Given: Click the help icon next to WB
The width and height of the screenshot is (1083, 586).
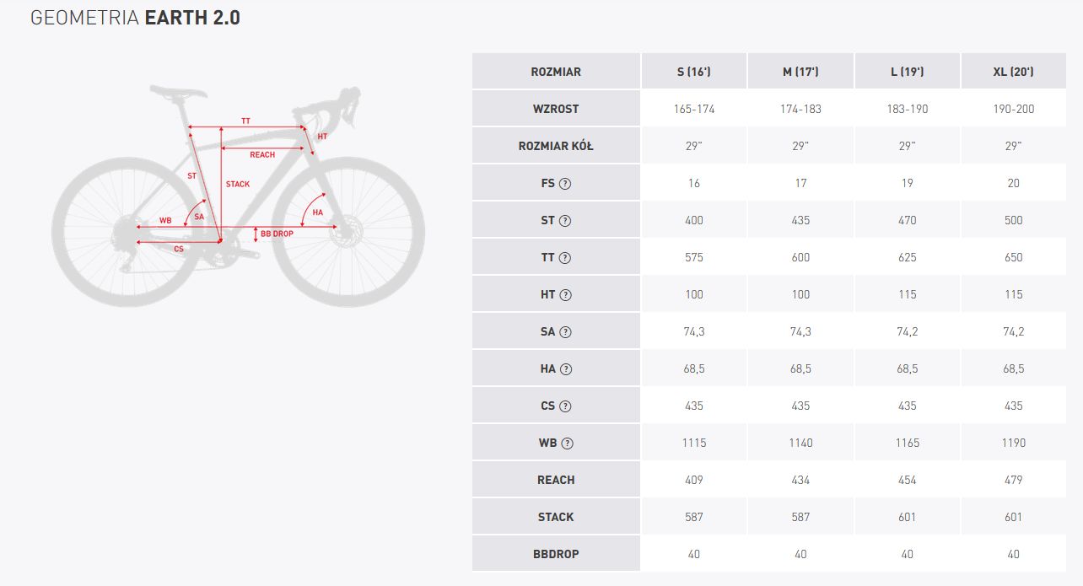Looking at the screenshot, I should (567, 444).
